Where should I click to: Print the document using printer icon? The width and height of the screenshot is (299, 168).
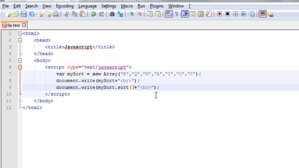coord(56,14)
